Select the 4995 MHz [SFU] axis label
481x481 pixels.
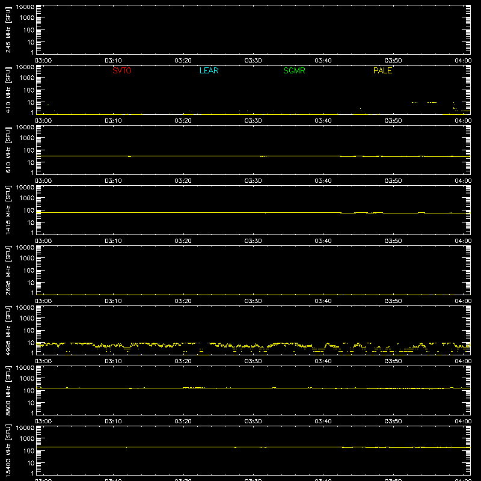coord(8,330)
